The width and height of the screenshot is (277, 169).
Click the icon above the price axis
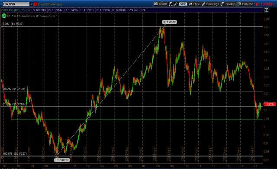point(267,10)
